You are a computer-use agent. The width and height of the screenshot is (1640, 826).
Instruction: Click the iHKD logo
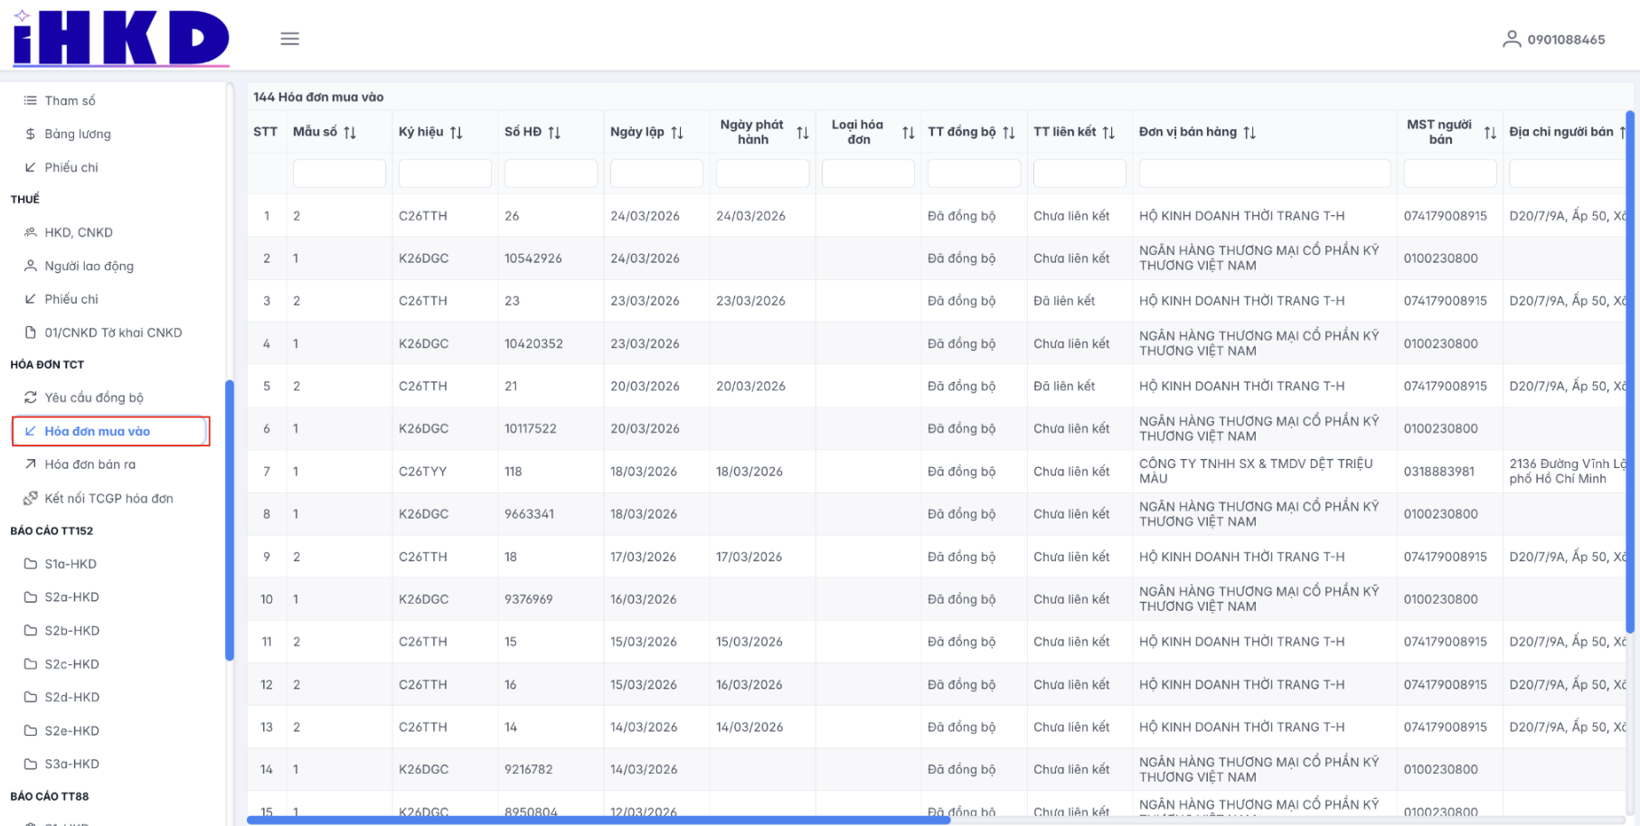(121, 39)
